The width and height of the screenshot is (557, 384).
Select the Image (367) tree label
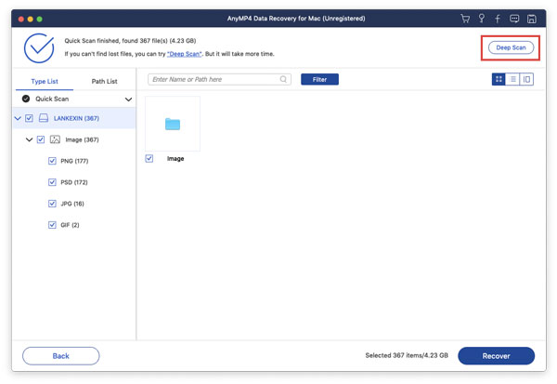tap(82, 139)
